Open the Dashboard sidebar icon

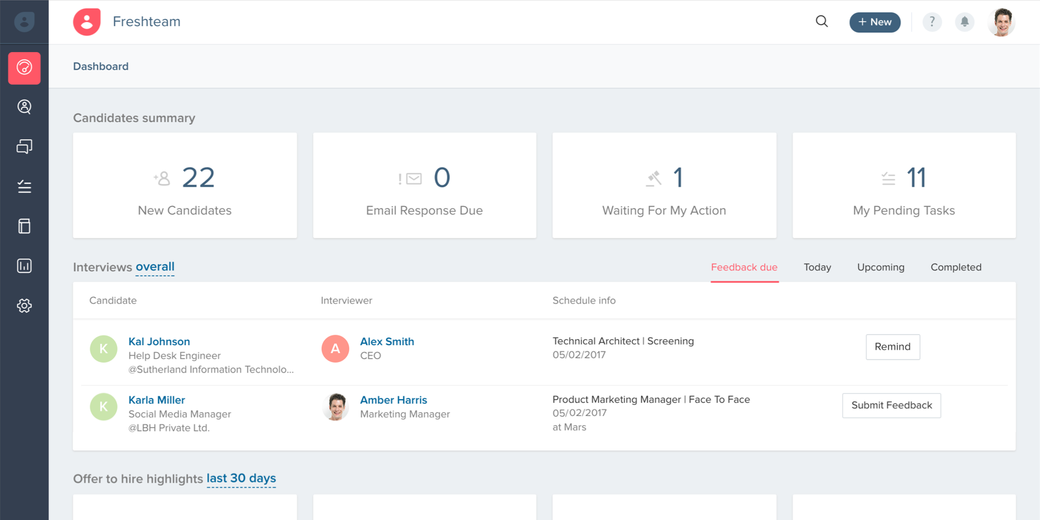(x=24, y=68)
